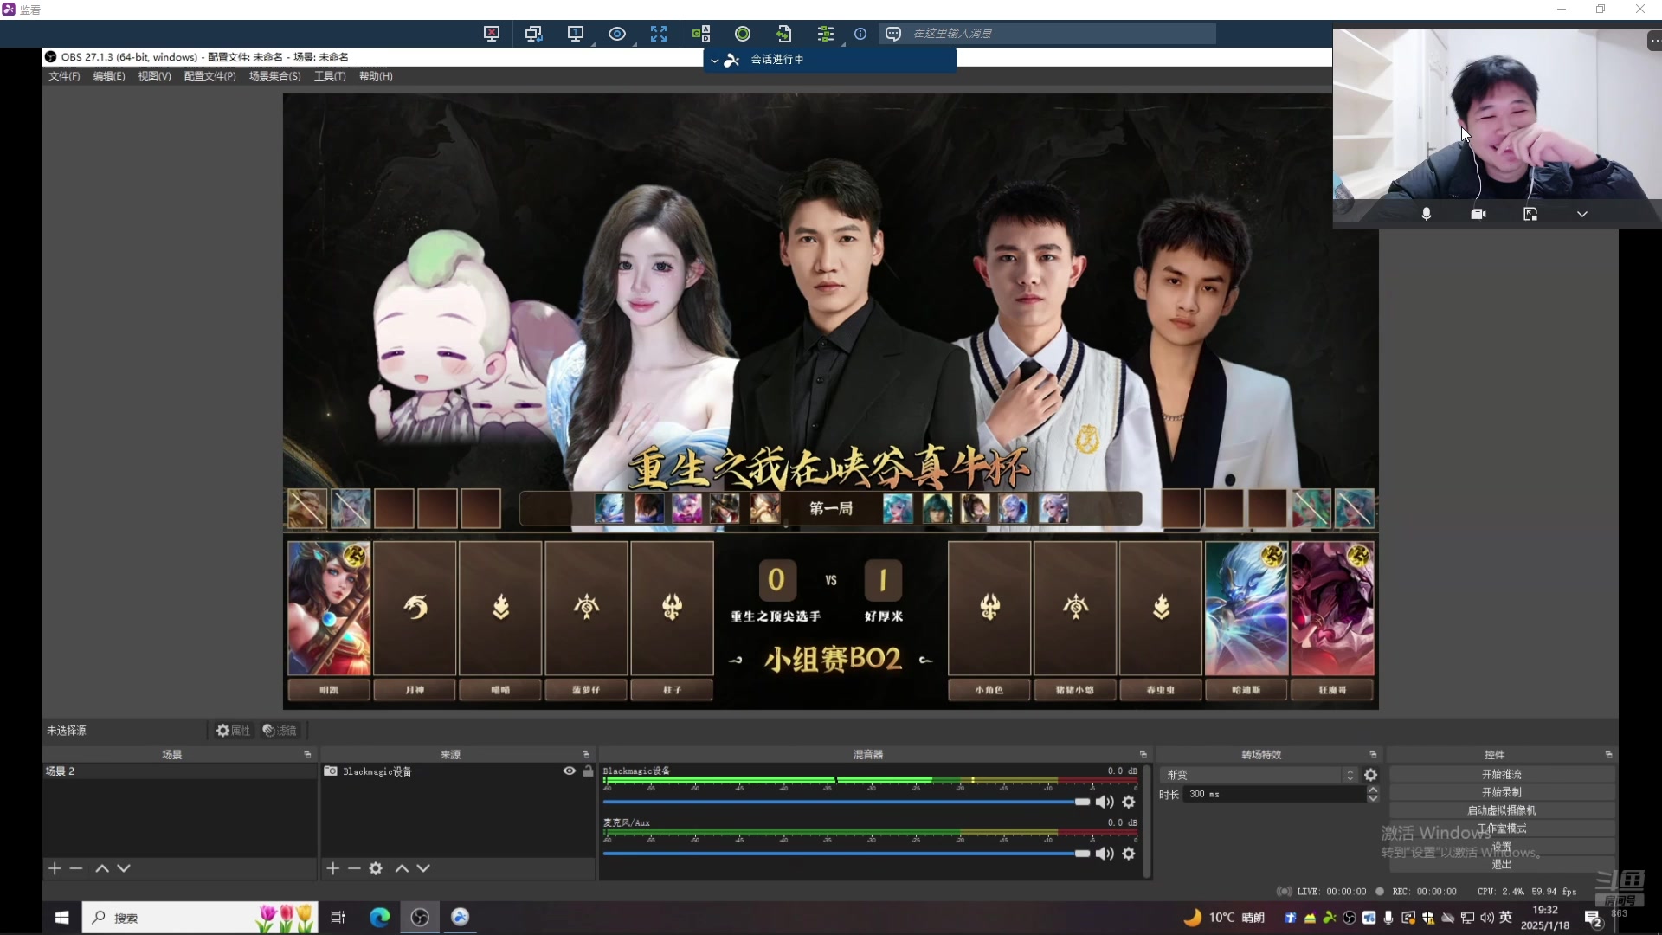Open the eye view options icon
Viewport: 1662px width, 935px height.
617,34
